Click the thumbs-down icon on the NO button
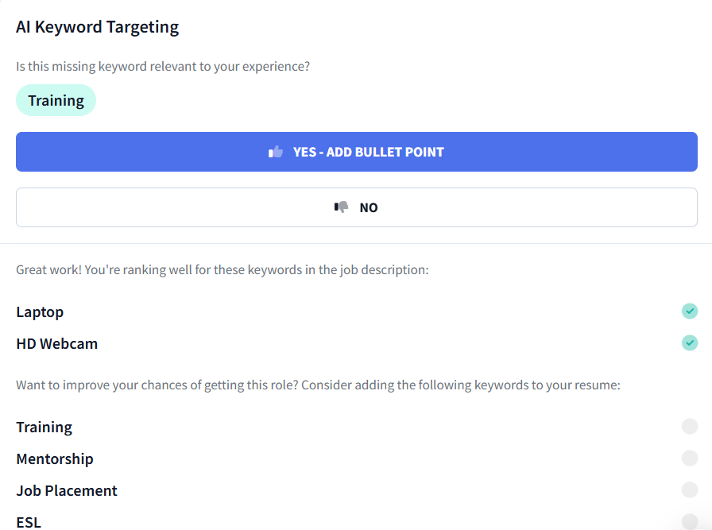This screenshot has width=712, height=530. point(342,207)
